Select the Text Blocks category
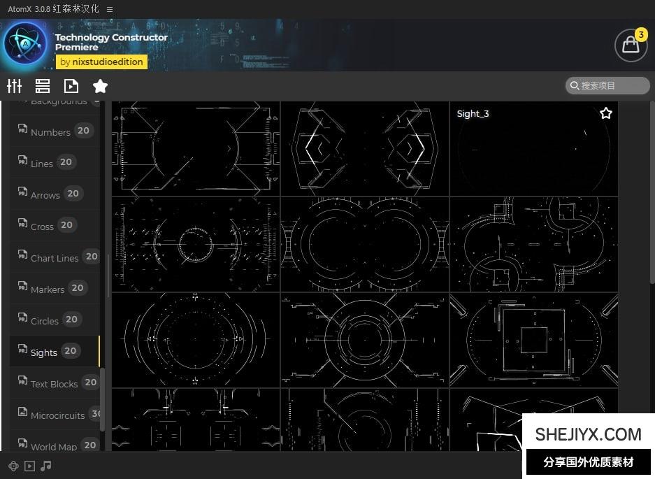 54,383
